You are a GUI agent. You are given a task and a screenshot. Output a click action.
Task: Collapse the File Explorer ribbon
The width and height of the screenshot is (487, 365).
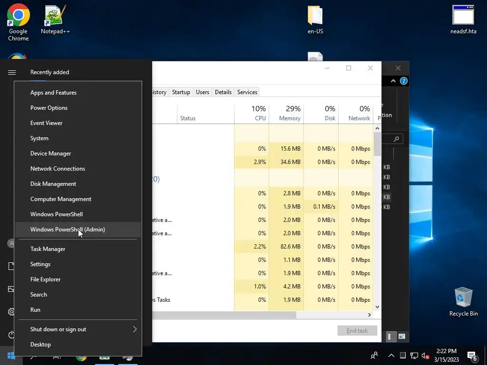click(393, 81)
